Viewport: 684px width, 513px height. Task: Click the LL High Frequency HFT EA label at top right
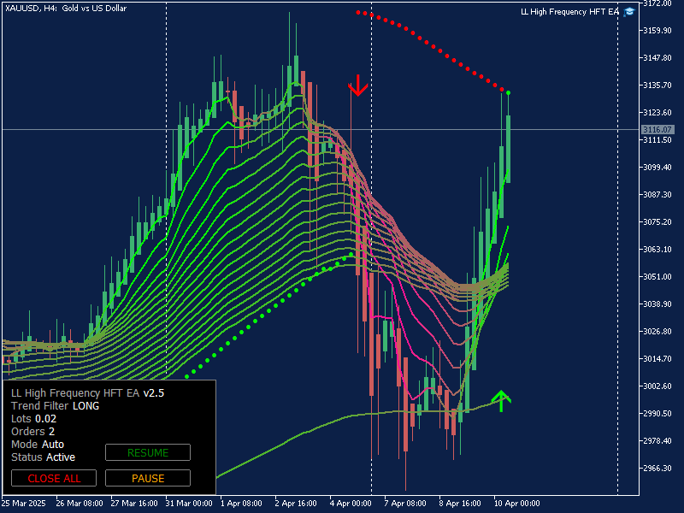pos(569,12)
